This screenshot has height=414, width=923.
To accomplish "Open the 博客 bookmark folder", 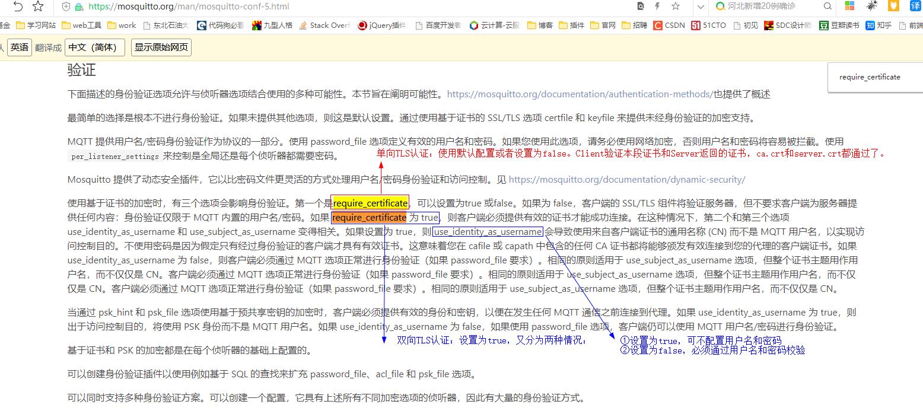I will click(x=540, y=25).
